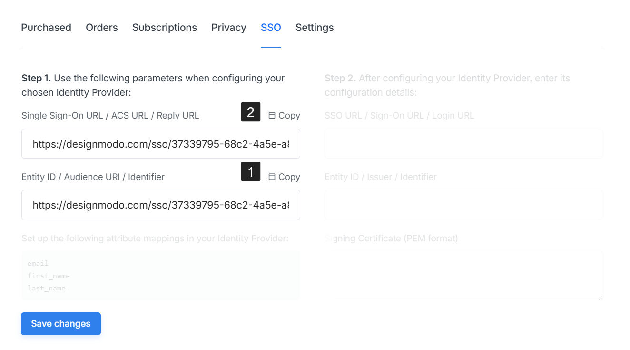This screenshot has height=350, width=630.
Task: Open the Settings tab
Action: [x=315, y=28]
